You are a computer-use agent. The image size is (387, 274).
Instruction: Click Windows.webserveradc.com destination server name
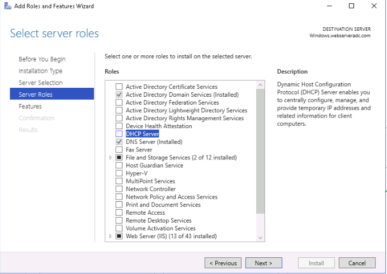click(x=340, y=36)
